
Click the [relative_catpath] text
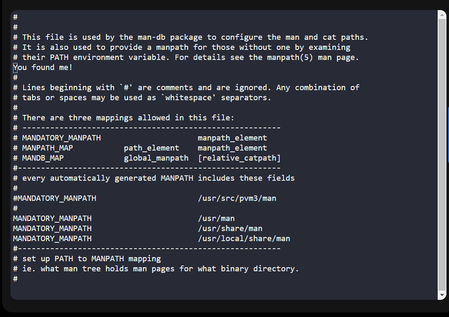click(x=239, y=158)
